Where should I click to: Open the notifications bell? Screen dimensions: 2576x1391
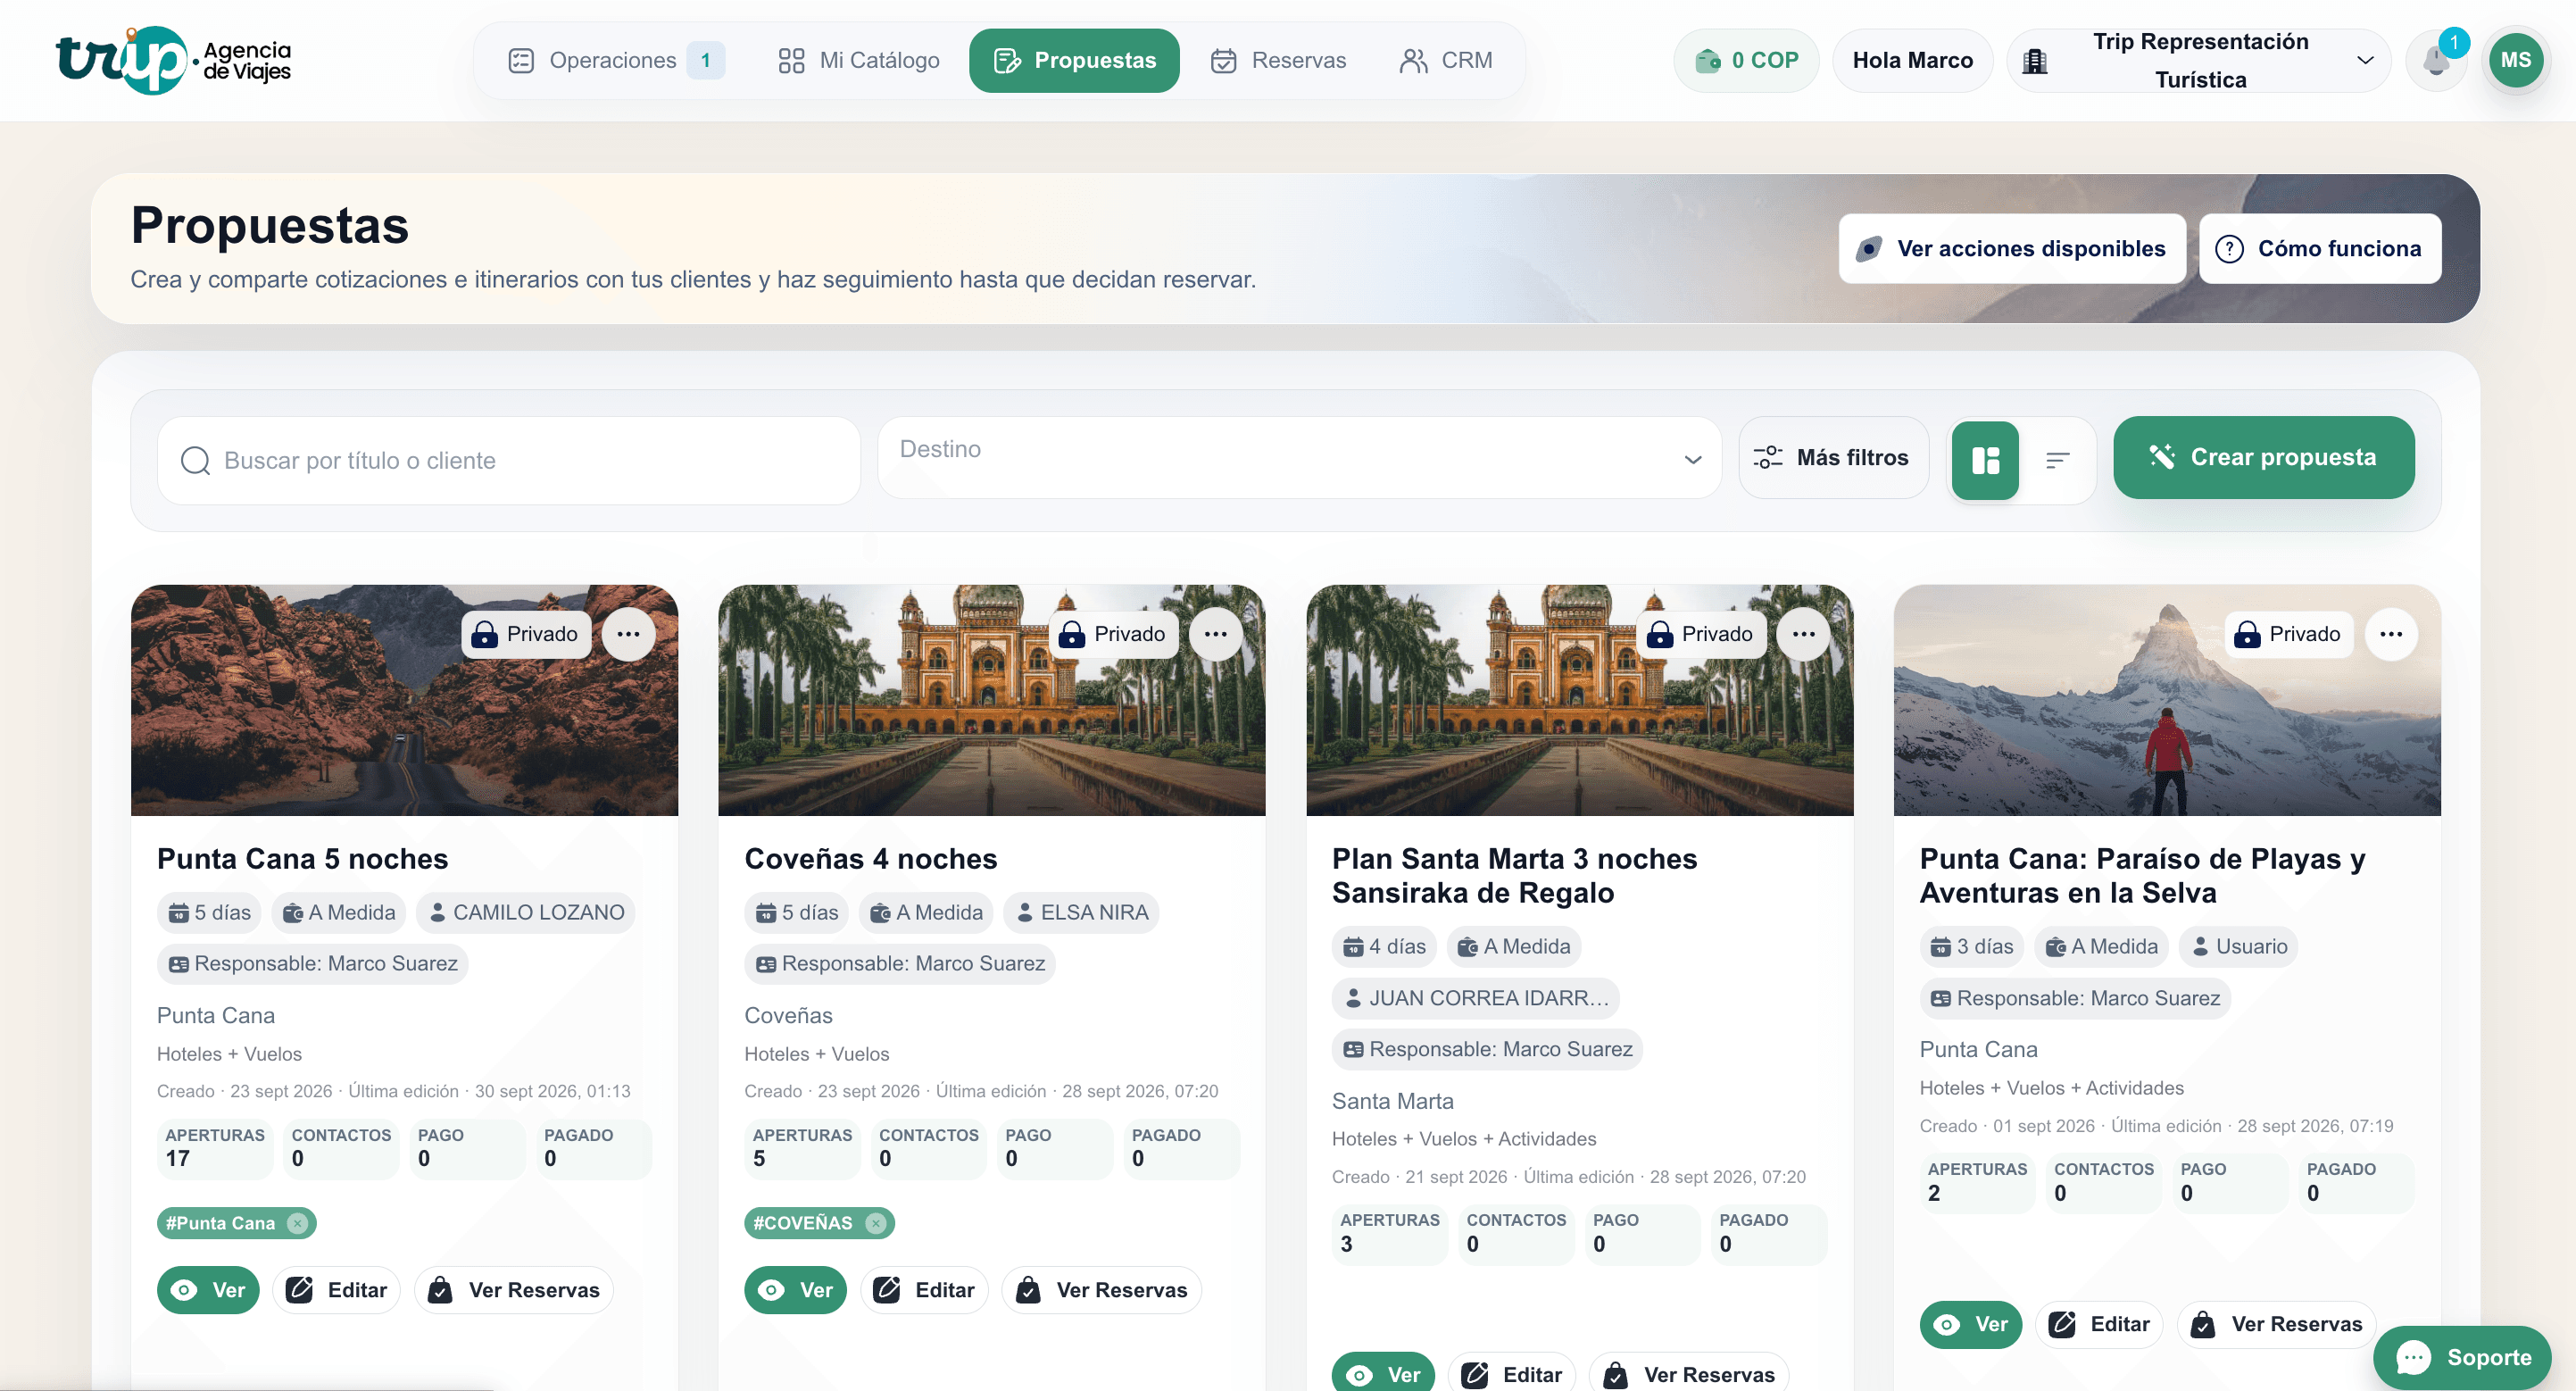tap(2436, 60)
